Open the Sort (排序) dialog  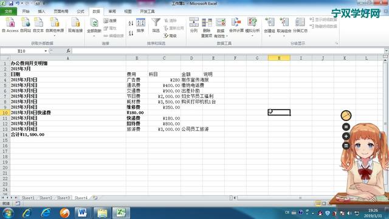pos(140,26)
